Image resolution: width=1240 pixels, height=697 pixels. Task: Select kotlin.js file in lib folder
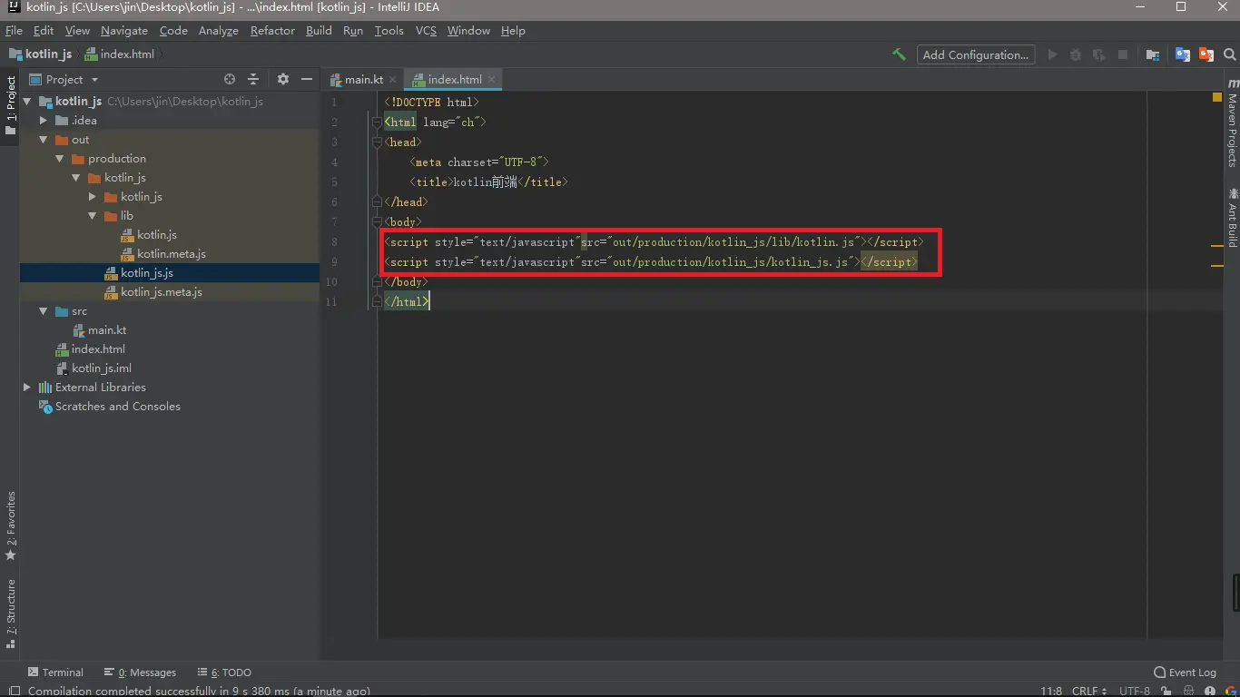pyautogui.click(x=156, y=235)
